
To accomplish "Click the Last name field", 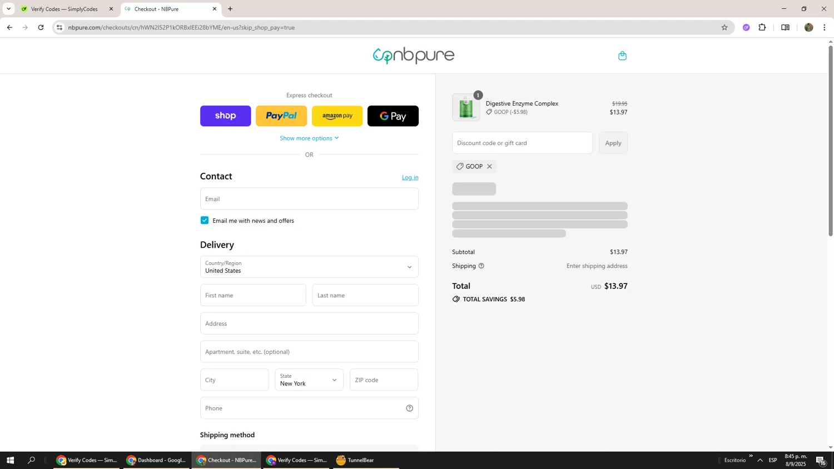I will pos(365,295).
